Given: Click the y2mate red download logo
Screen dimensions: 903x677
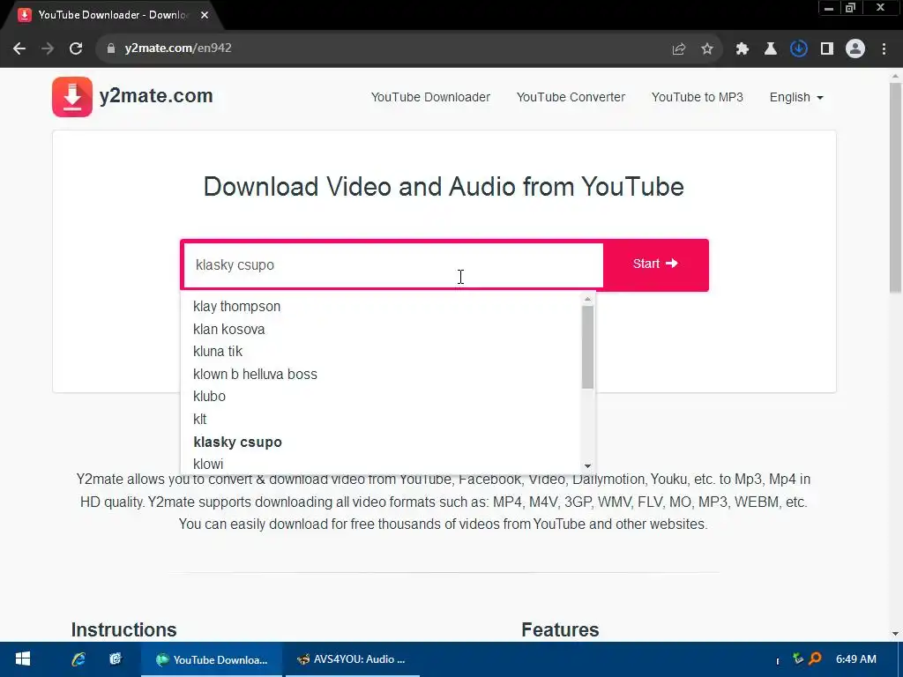Looking at the screenshot, I should point(72,97).
